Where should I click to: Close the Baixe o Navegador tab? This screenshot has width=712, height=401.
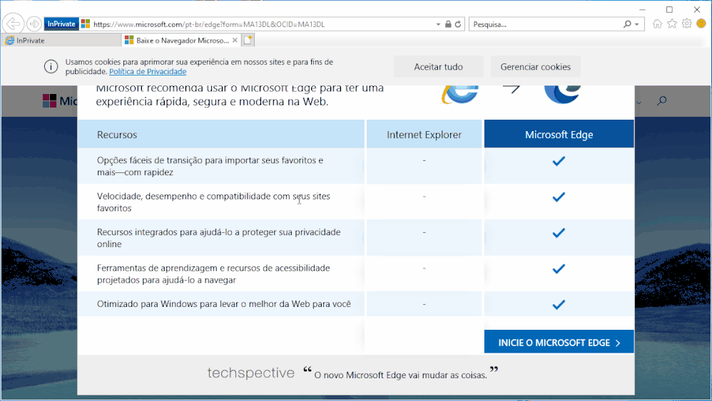(x=235, y=41)
